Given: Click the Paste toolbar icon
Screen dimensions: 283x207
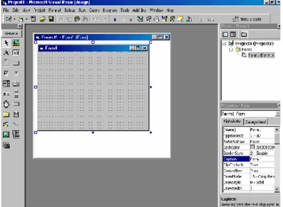Looking at the screenshot, I should [x=77, y=19].
